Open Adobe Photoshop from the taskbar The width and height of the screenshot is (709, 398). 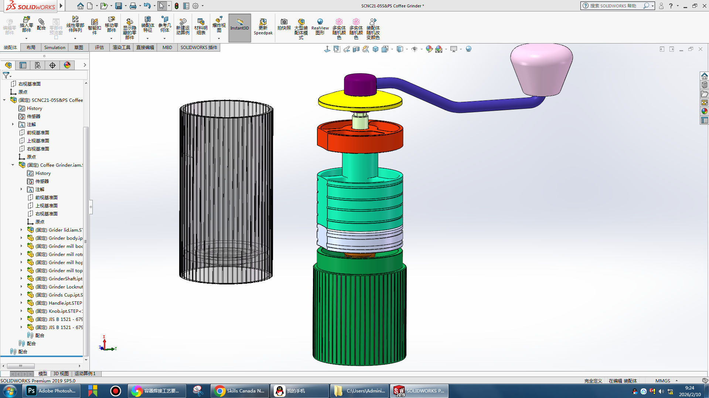52,391
